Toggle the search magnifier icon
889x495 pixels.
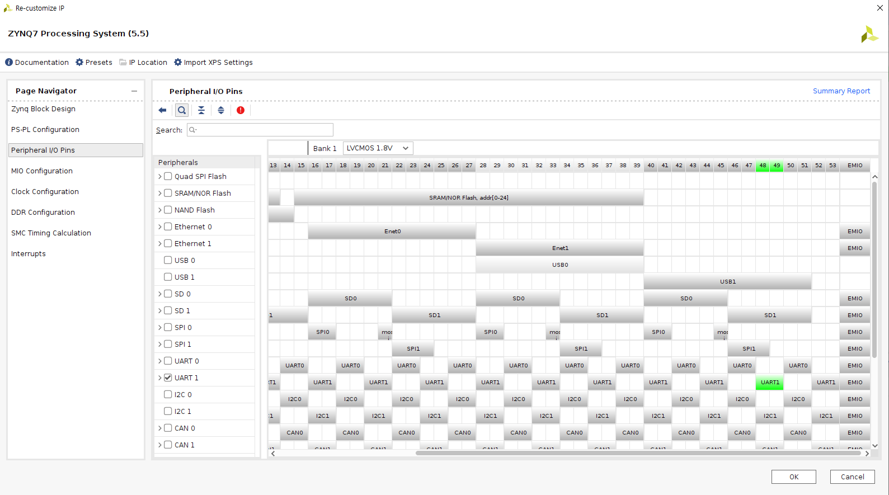point(182,110)
